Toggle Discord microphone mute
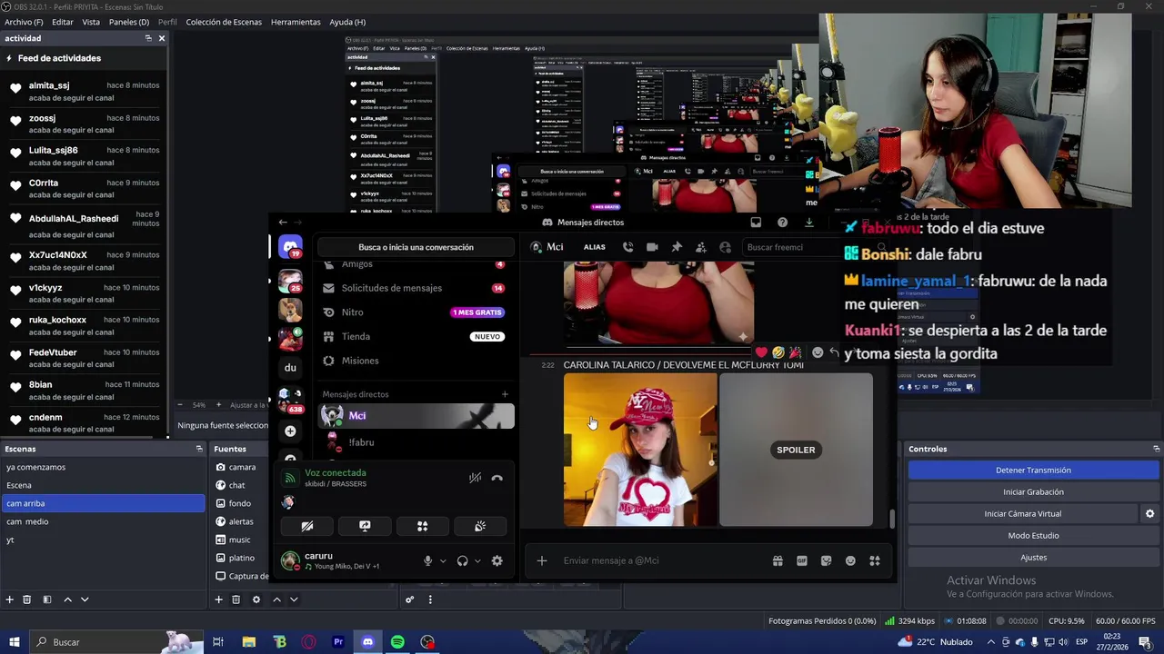This screenshot has width=1164, height=654. coord(427,560)
